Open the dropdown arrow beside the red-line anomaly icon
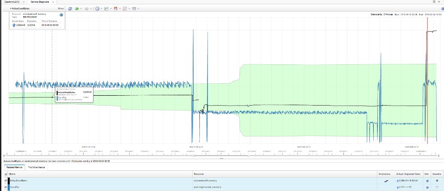This screenshot has width=444, height=191. pyautogui.click(x=130, y=8)
